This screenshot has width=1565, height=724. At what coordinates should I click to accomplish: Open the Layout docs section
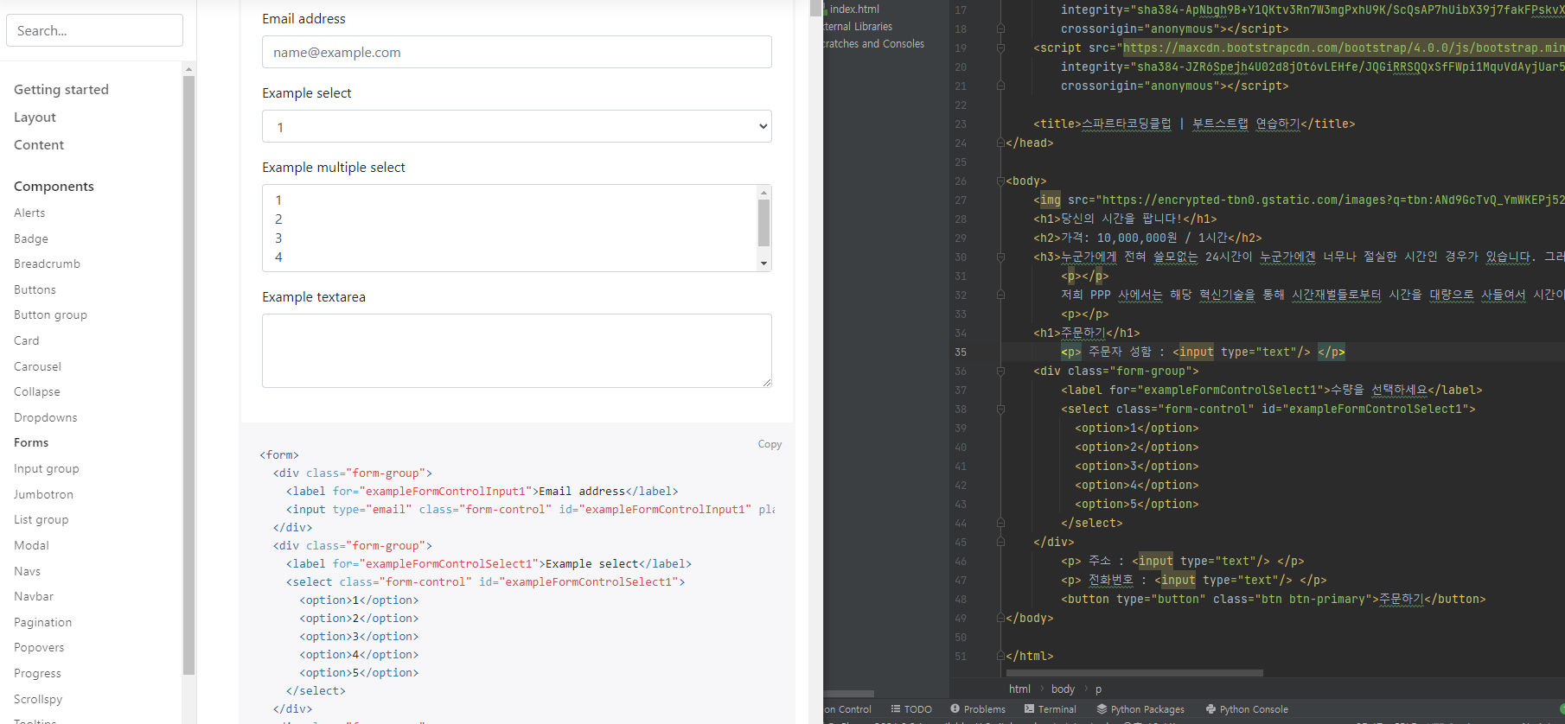(35, 117)
